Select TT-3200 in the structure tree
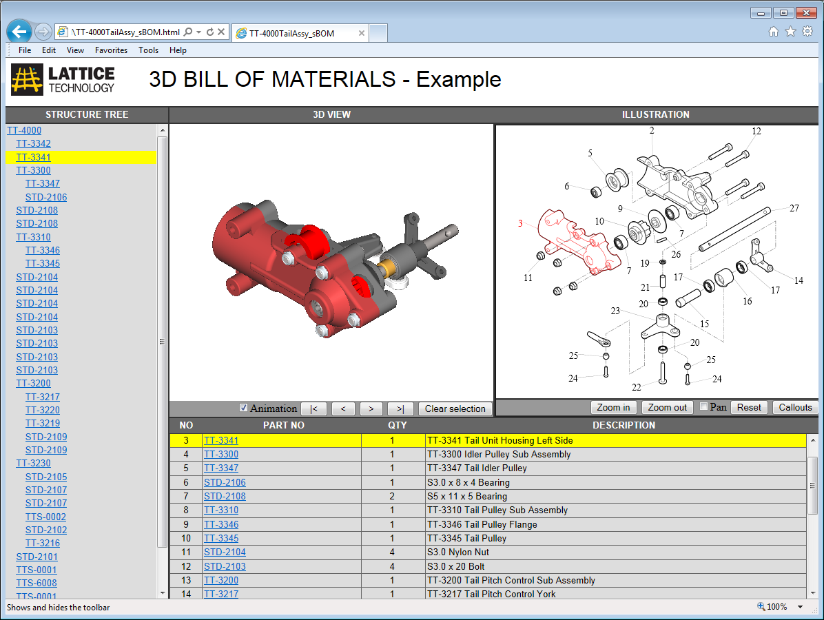824x620 pixels. (34, 384)
